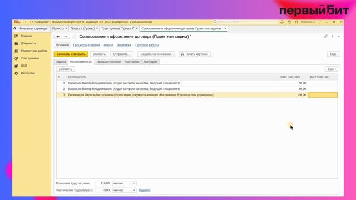Open the form's vertical dots menu
The width and height of the screenshot is (356, 200).
(332, 36)
